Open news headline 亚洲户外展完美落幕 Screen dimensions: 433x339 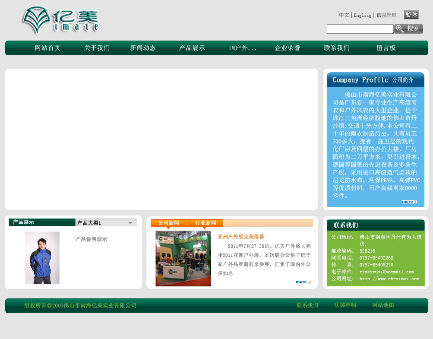pyautogui.click(x=241, y=237)
